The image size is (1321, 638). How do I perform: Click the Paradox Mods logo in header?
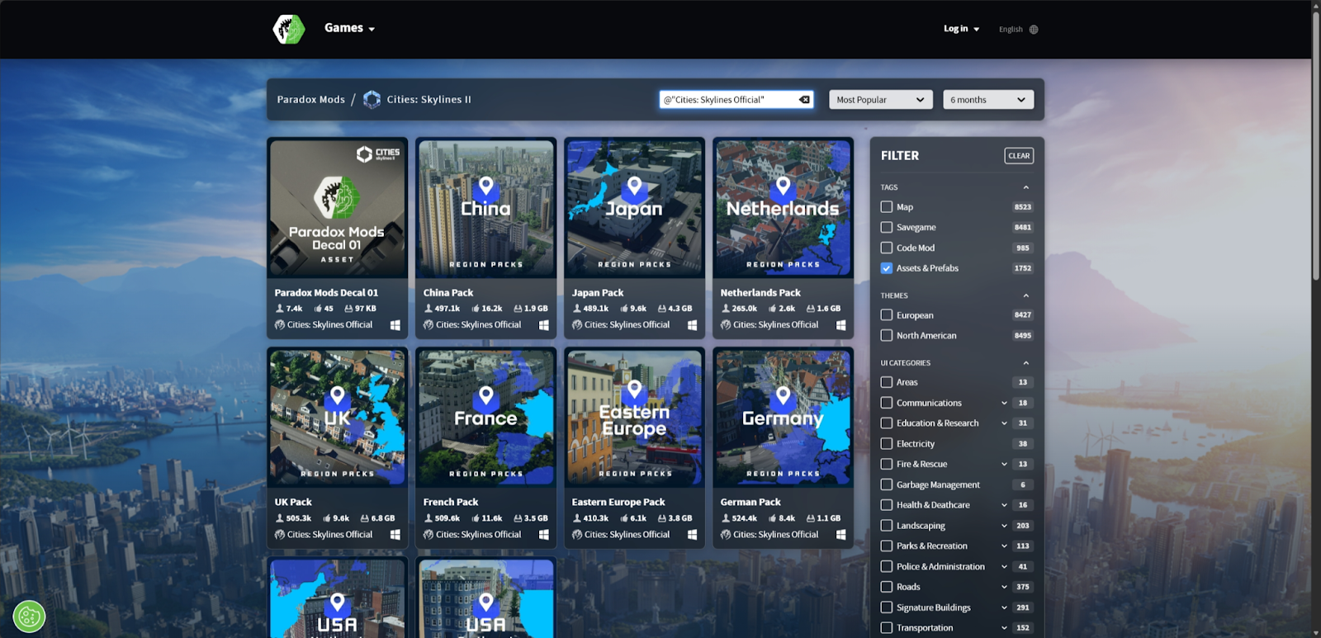[289, 29]
